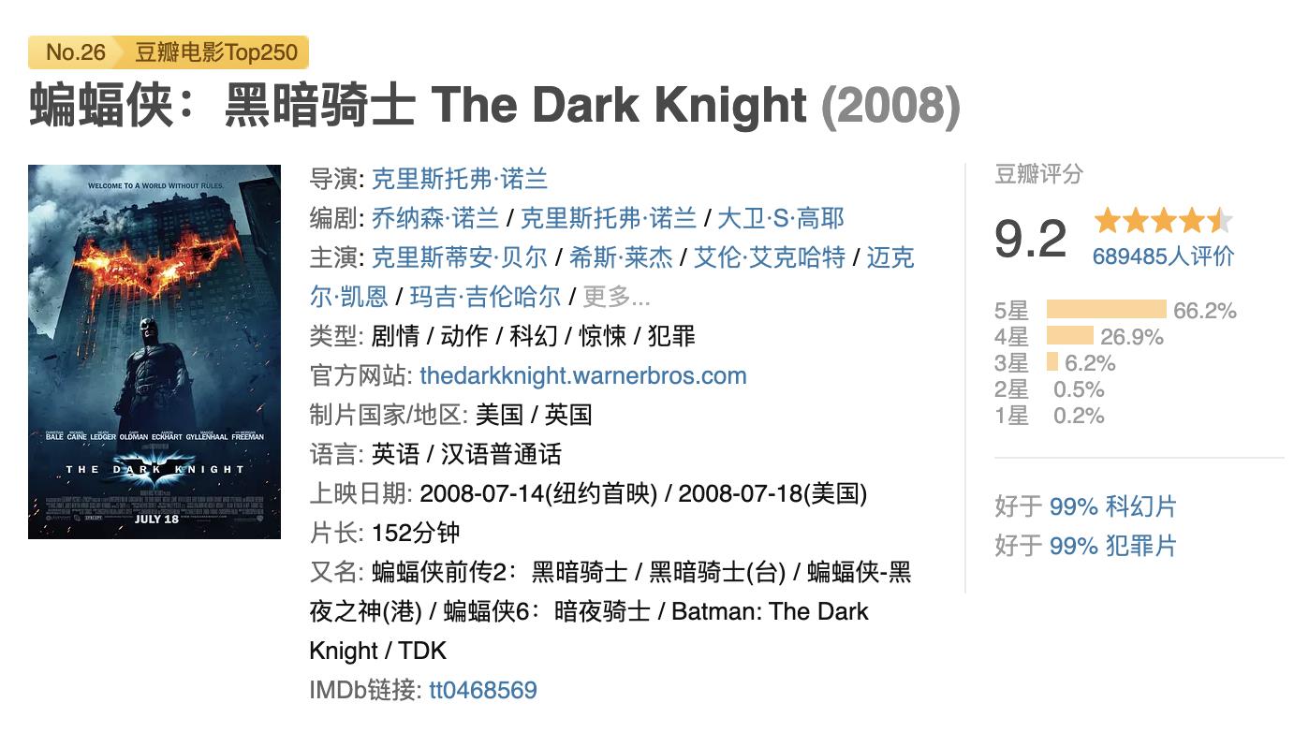Click the 3星 rating percentage bar
Viewport: 1294px width, 747px height.
1051,362
